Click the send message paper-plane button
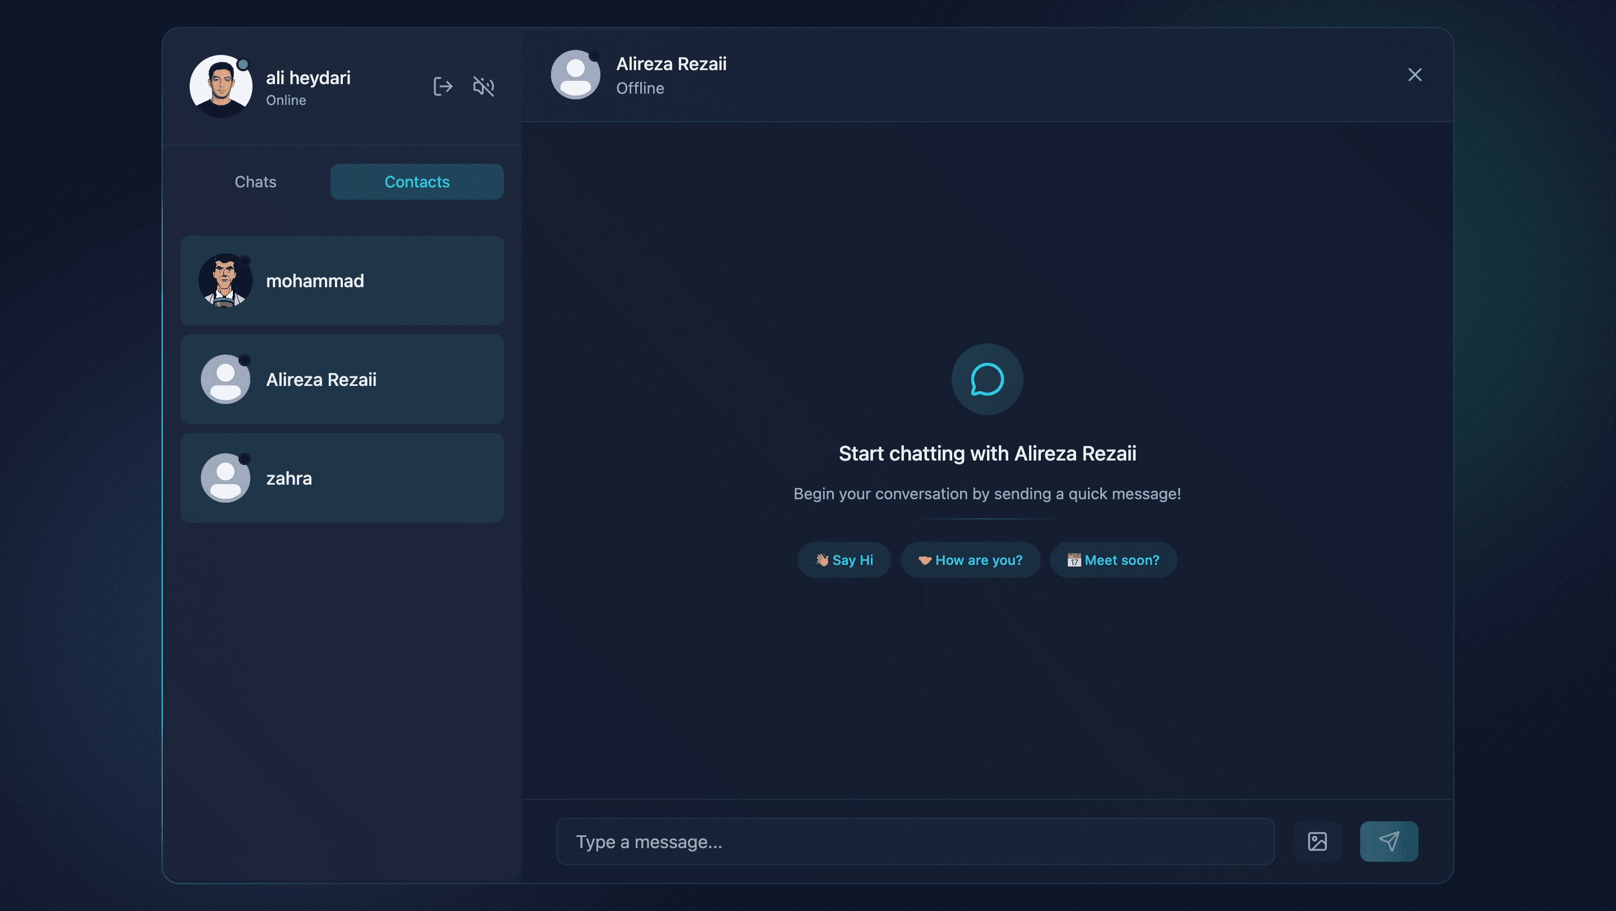Viewport: 1616px width, 911px height. click(1389, 841)
